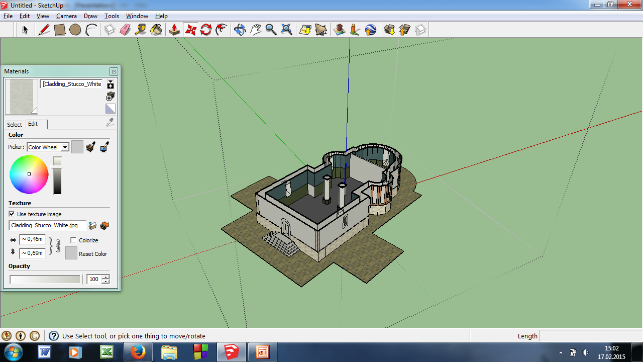Increase the opacity value stepper

pyautogui.click(x=105, y=277)
